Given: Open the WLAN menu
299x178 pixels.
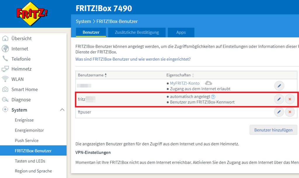Looking at the screenshot, I should (18, 79).
